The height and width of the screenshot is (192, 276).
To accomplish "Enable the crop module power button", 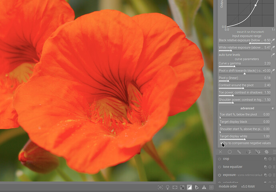I will (220, 159).
